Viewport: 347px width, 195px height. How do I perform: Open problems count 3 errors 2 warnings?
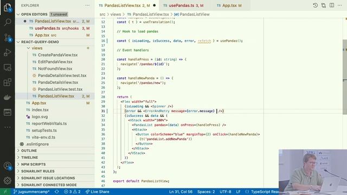(x=72, y=192)
